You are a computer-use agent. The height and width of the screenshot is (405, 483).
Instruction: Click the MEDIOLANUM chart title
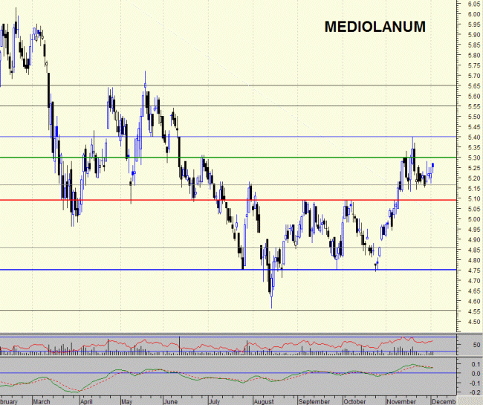tap(375, 27)
